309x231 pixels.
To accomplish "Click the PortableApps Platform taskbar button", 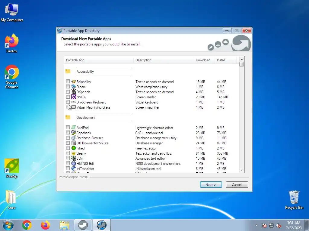I will 83,225.
